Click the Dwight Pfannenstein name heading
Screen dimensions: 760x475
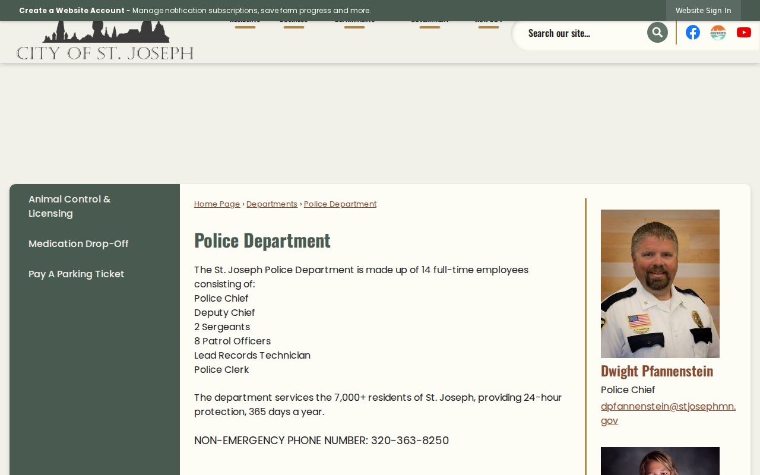tap(657, 370)
